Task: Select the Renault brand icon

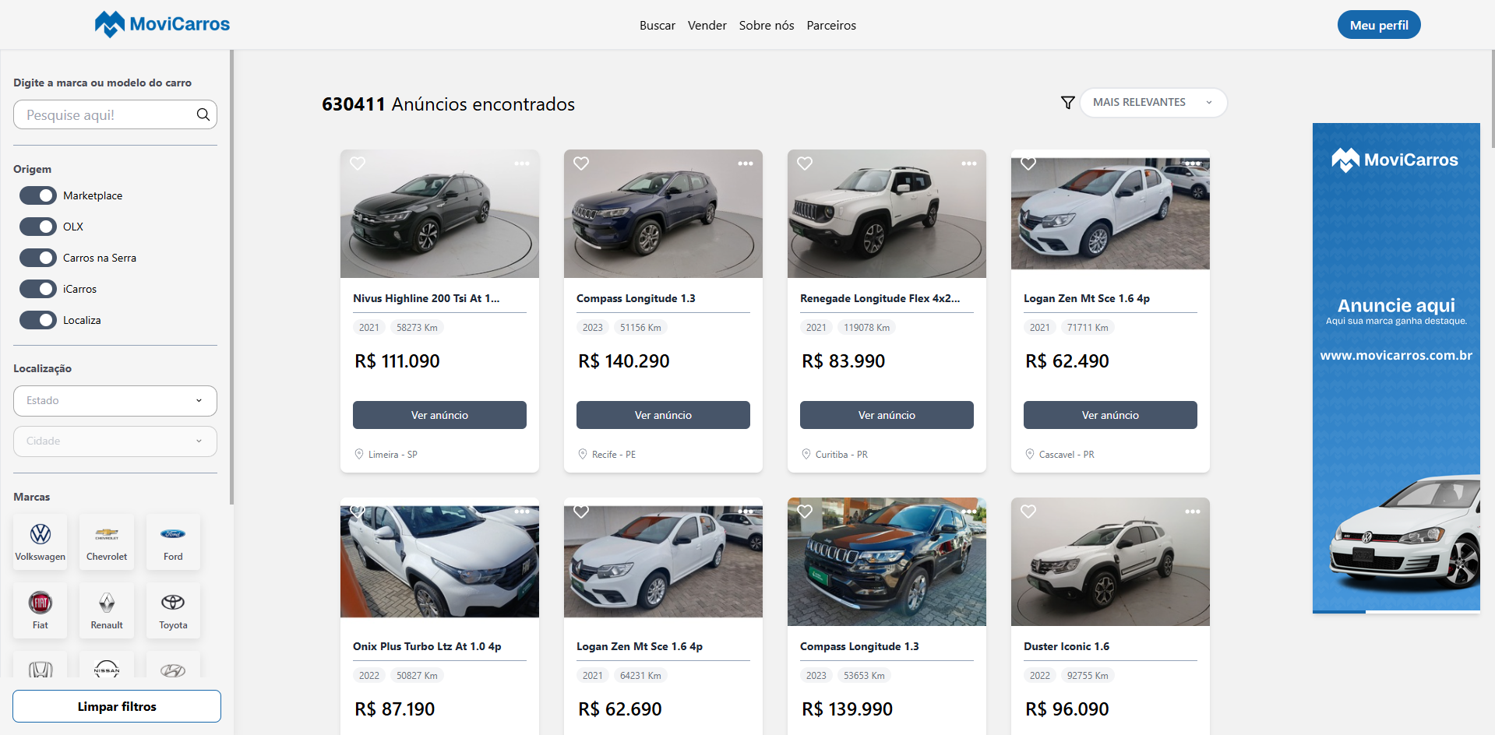Action: coord(107,610)
